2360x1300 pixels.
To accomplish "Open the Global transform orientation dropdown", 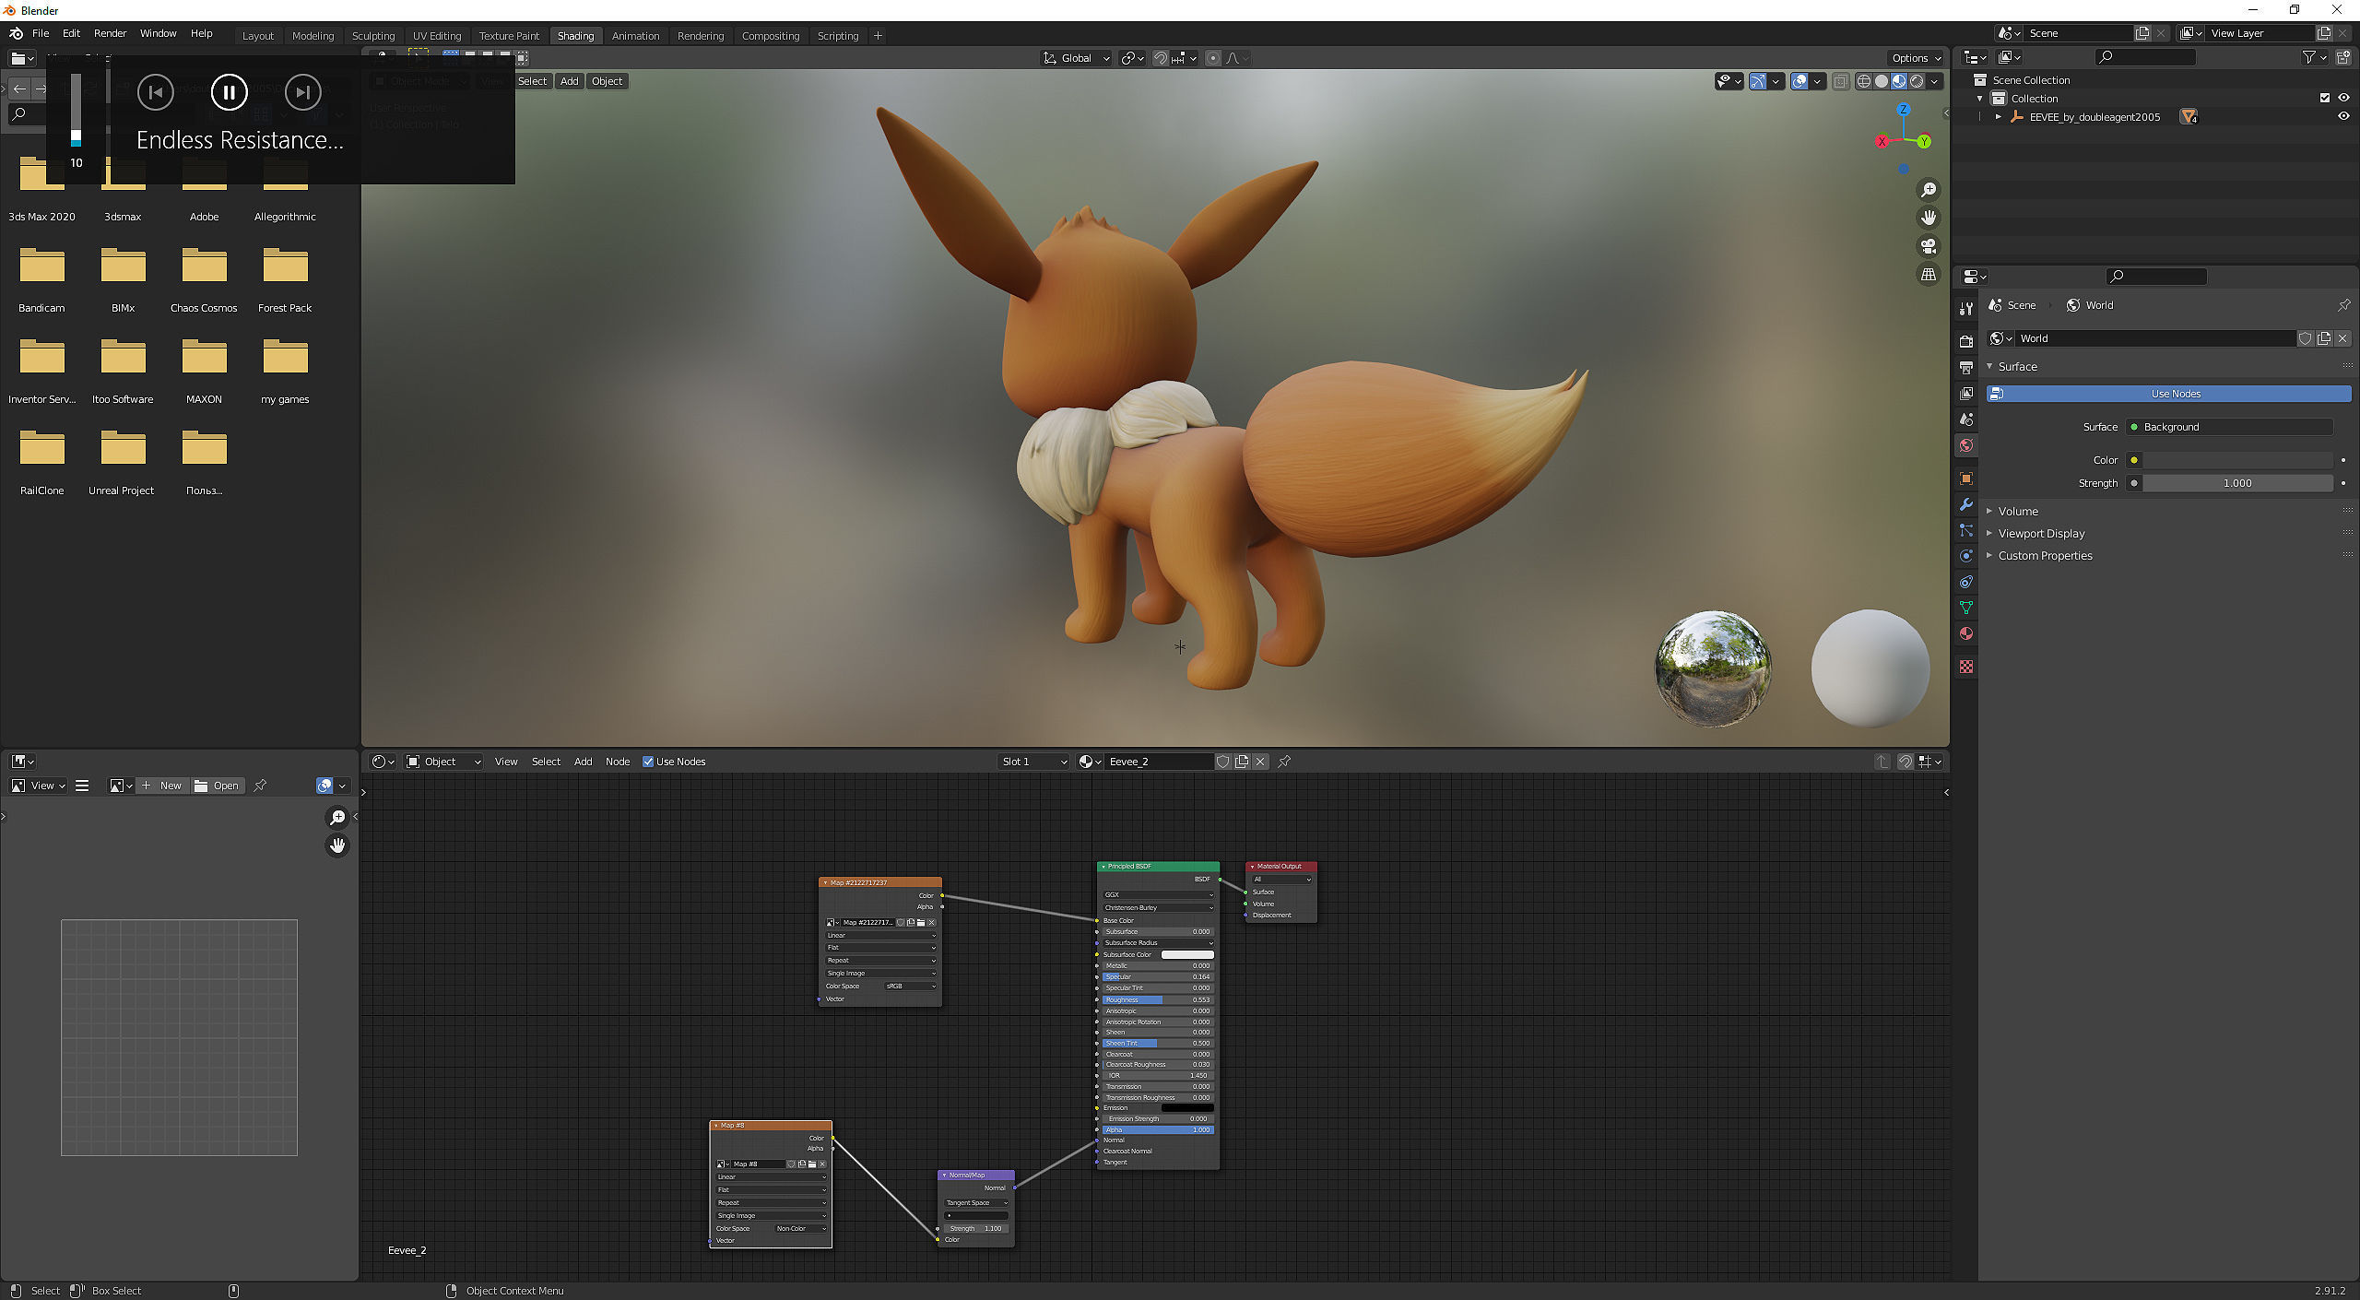I will click(1076, 58).
